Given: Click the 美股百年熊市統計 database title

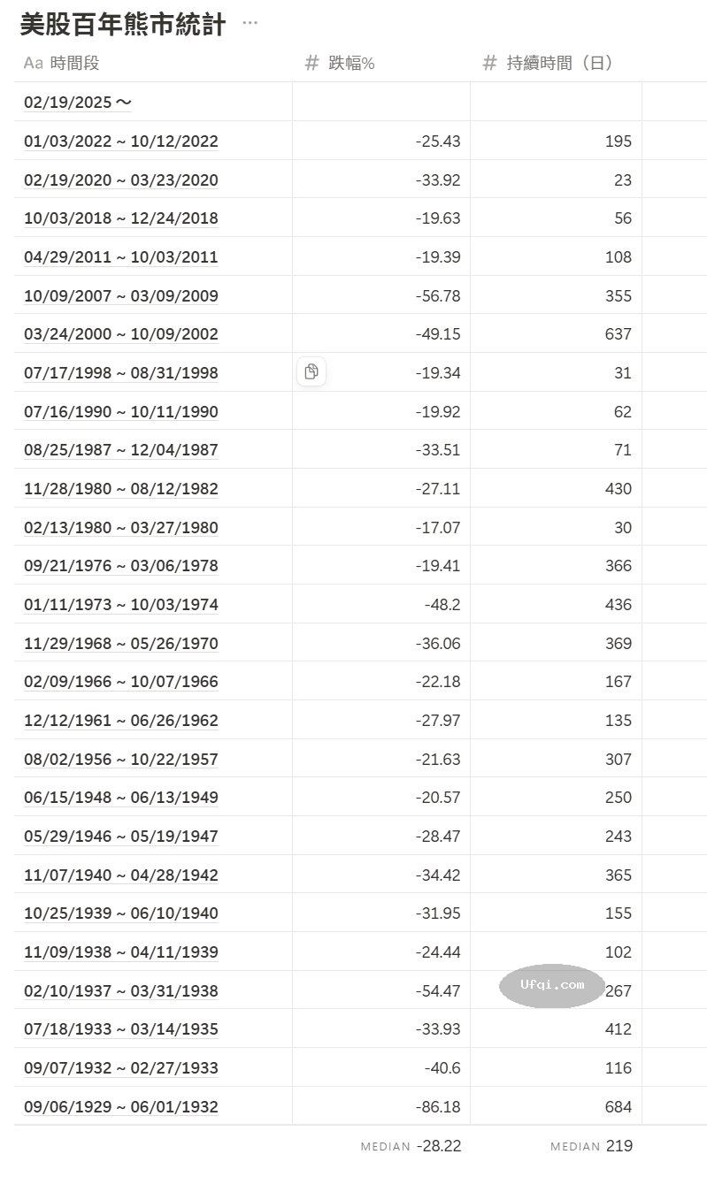Looking at the screenshot, I should tap(122, 25).
